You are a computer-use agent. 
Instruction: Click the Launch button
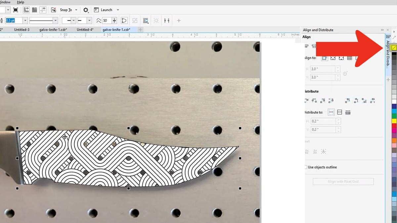click(106, 10)
